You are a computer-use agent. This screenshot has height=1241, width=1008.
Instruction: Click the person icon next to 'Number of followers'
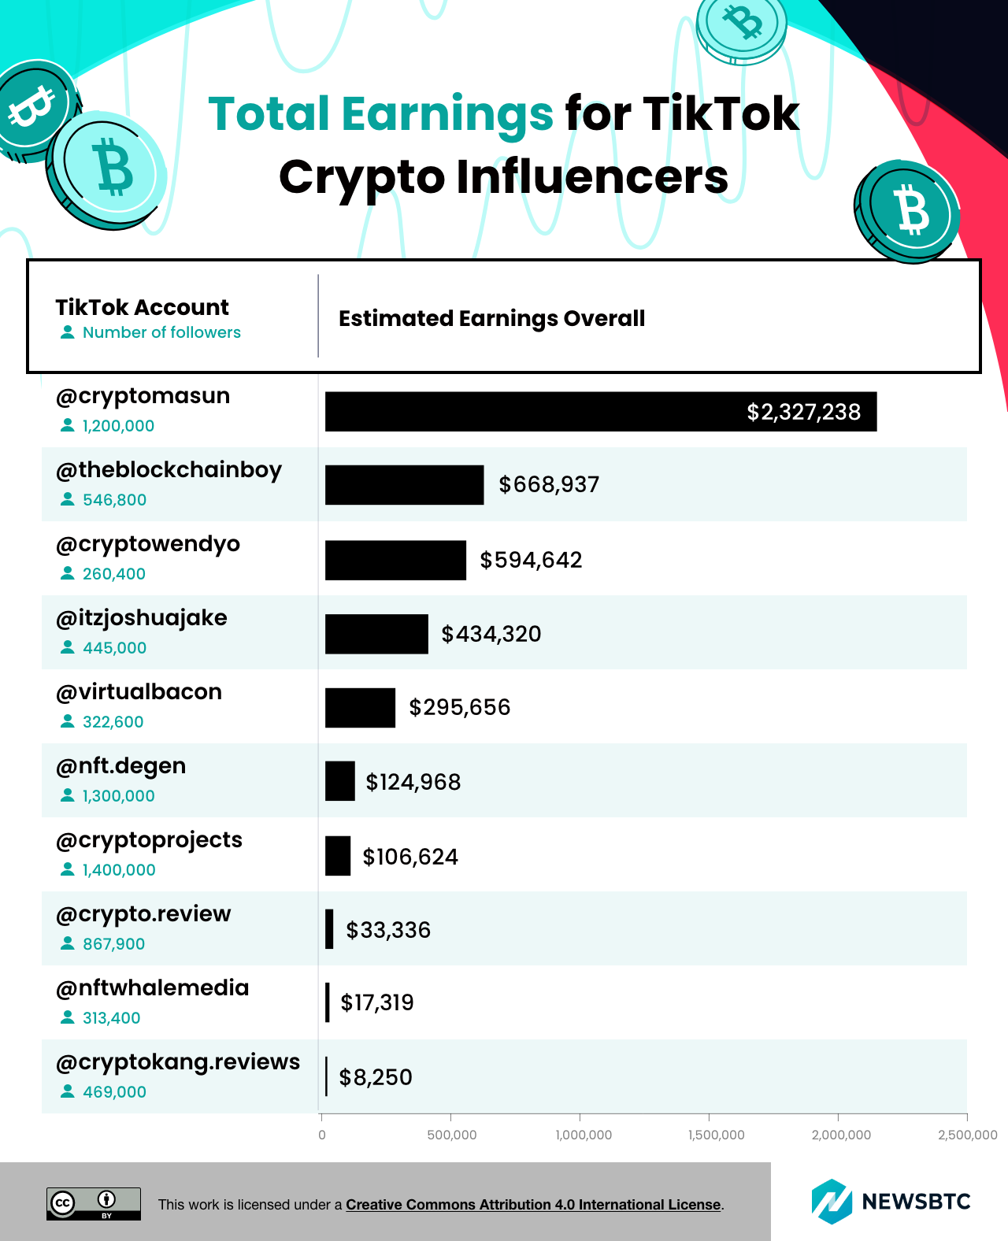[x=68, y=332]
